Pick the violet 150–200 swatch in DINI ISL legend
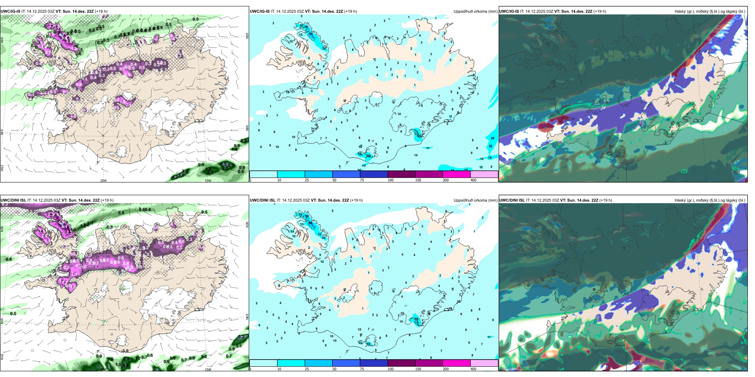This screenshot has height=377, width=755. pyautogui.click(x=429, y=363)
